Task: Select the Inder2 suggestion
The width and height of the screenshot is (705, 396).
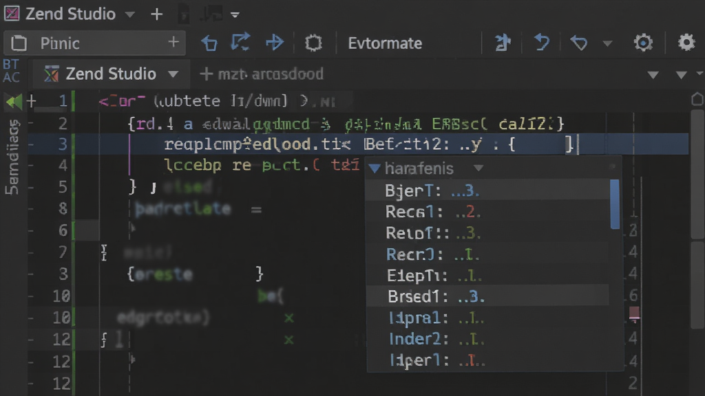Action: pyautogui.click(x=488, y=338)
